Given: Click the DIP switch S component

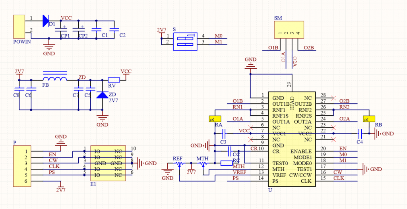Looking at the screenshot, I should pyautogui.click(x=185, y=41).
